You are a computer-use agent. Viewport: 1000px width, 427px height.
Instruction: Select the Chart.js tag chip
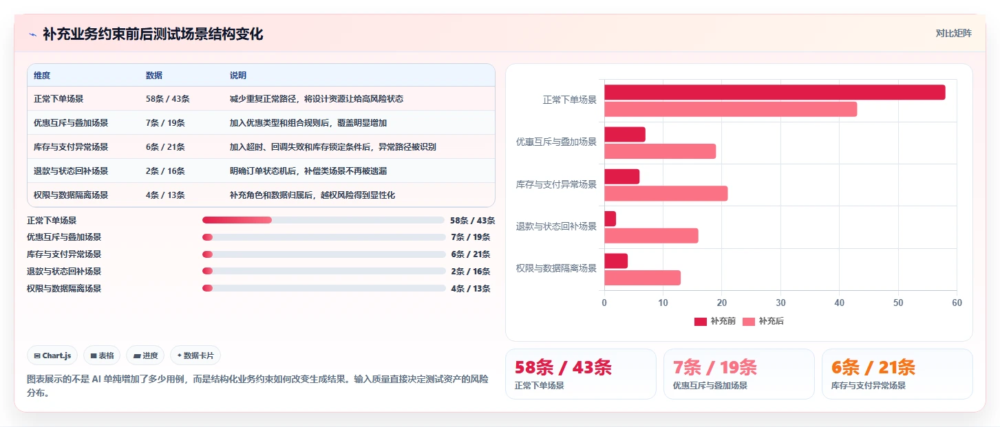(x=53, y=355)
